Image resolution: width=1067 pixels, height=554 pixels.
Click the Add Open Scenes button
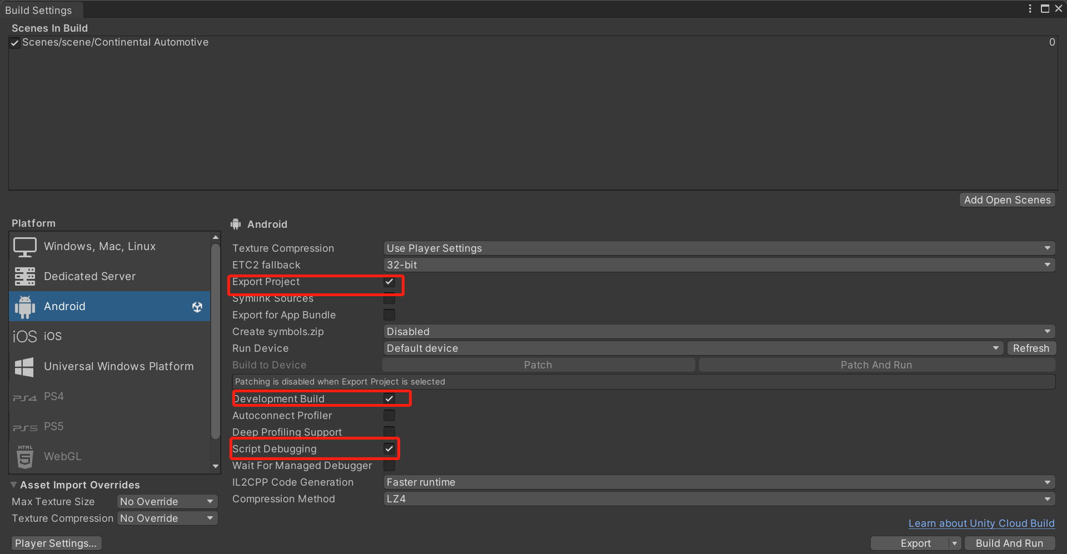1007,200
